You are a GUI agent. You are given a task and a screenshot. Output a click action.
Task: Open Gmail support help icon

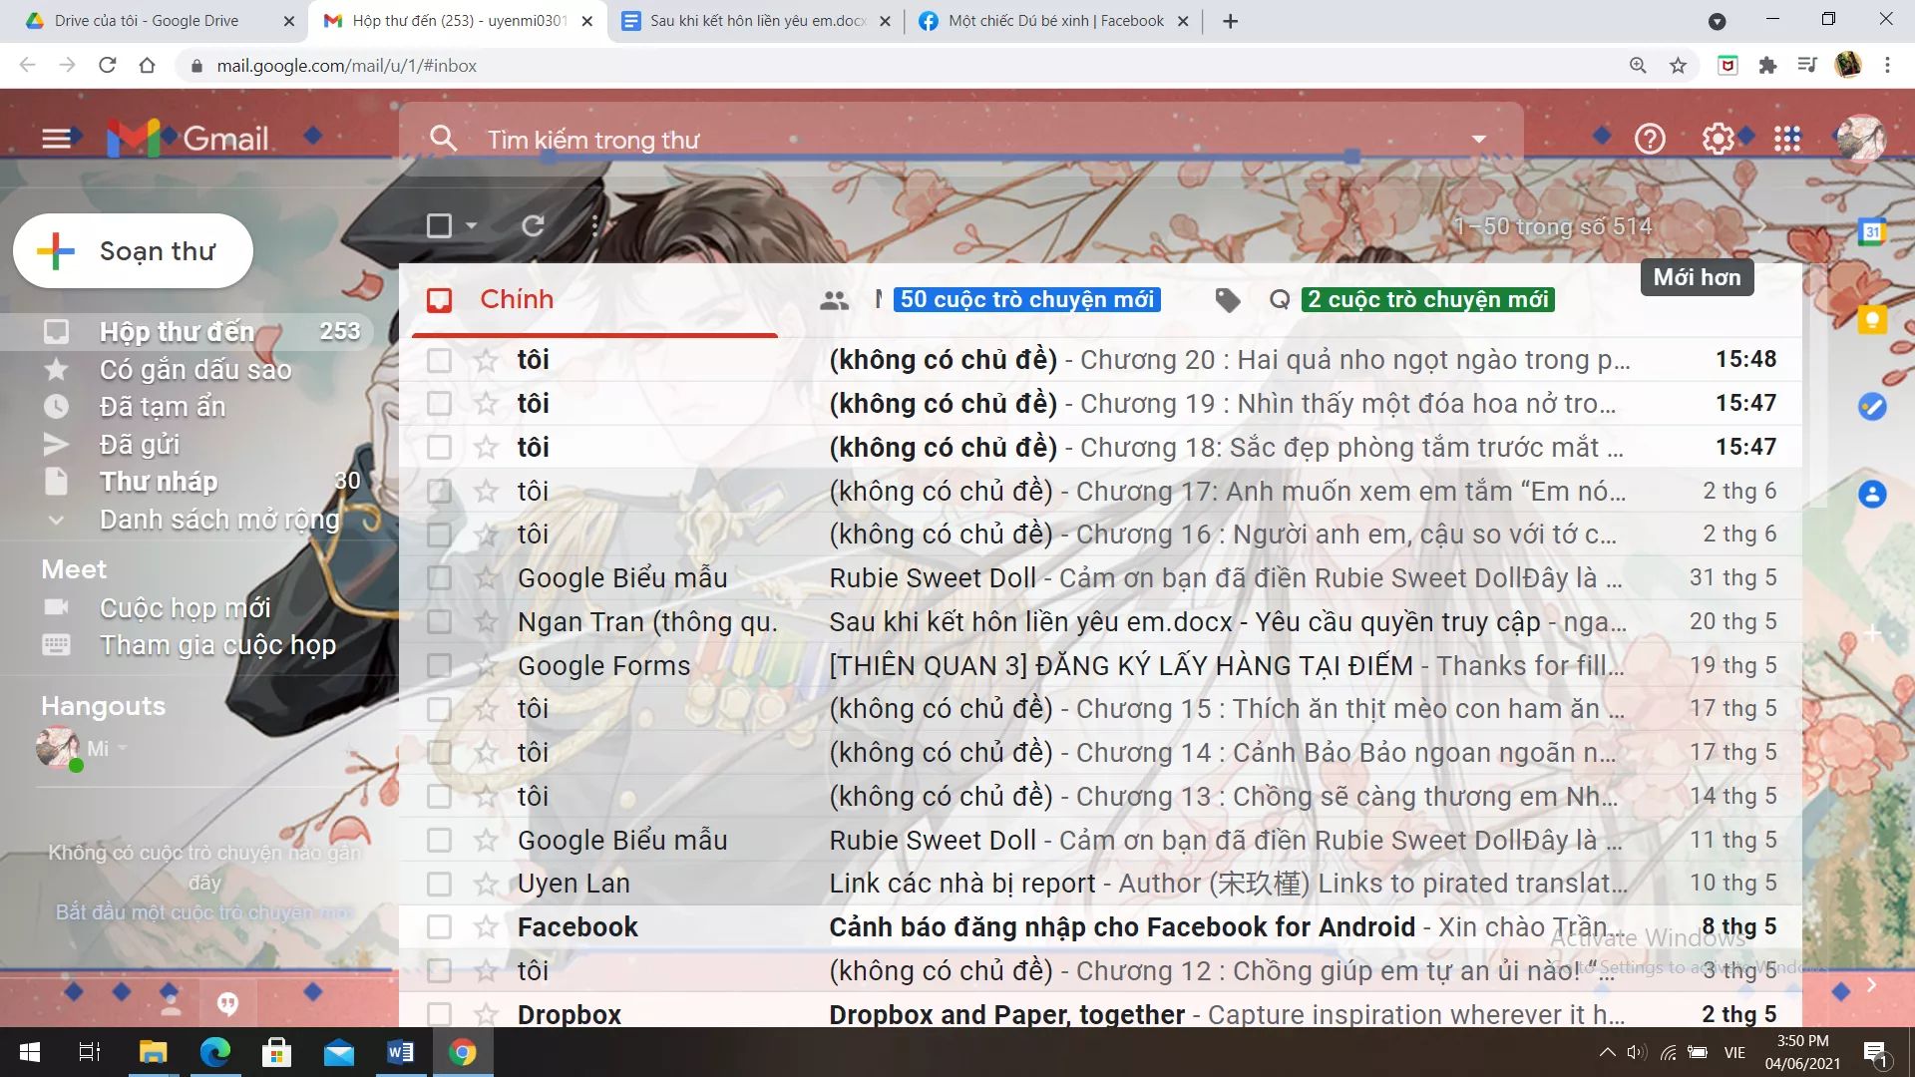point(1650,139)
